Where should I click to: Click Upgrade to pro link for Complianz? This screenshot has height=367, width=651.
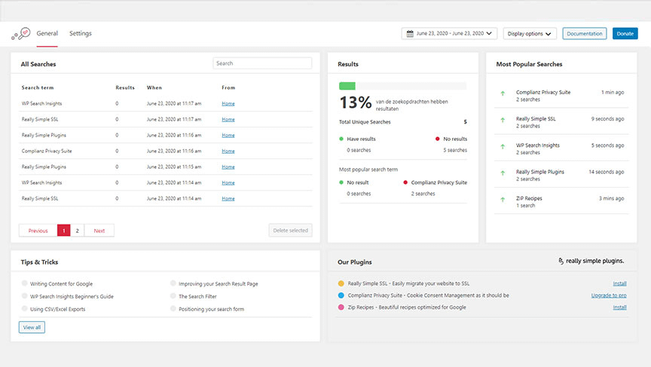609,295
